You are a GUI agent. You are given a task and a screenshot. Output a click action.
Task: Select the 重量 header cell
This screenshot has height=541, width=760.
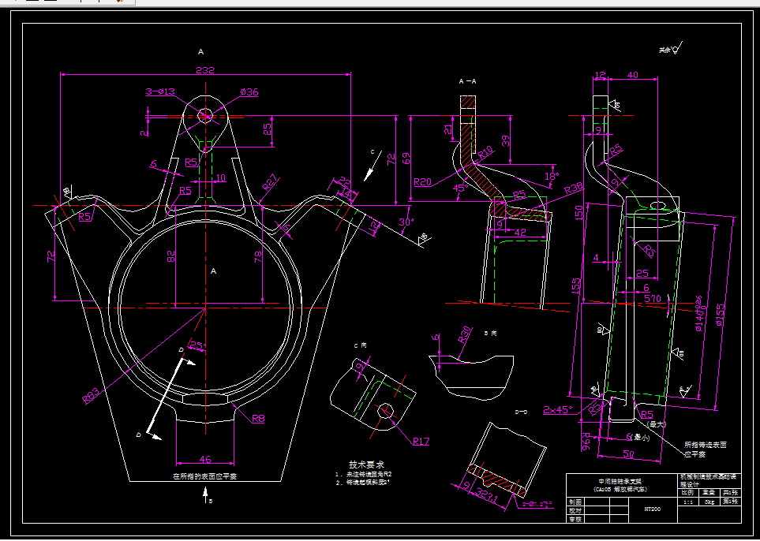[709, 493]
